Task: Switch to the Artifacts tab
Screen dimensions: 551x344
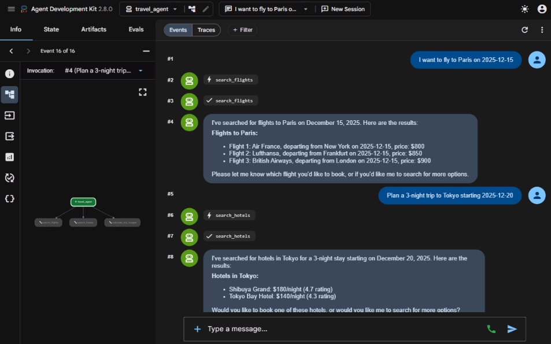Action: (94, 29)
